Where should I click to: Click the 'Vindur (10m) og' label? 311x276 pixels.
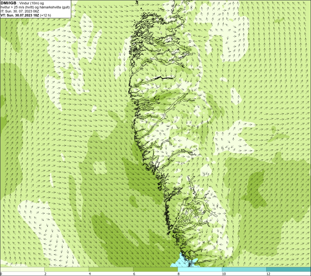coord(31,3)
